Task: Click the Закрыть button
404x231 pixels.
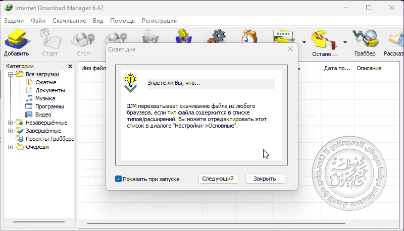Action: click(265, 179)
